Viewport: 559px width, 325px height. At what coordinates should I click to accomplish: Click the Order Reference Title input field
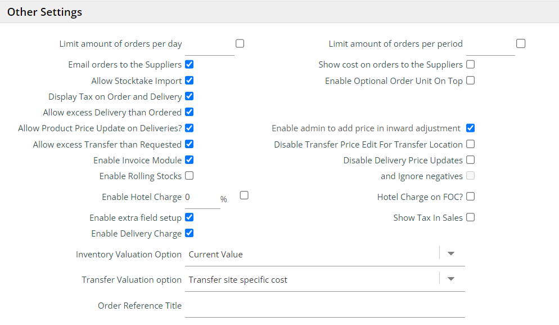(x=324, y=306)
